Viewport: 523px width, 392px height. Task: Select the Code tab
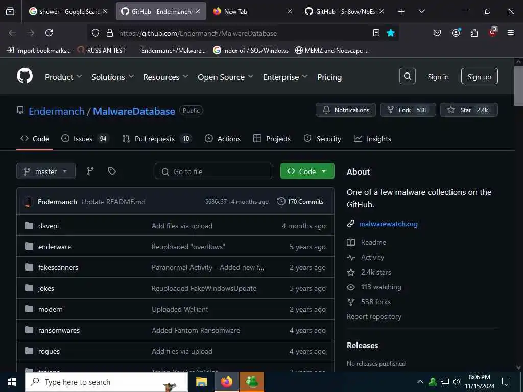[35, 139]
